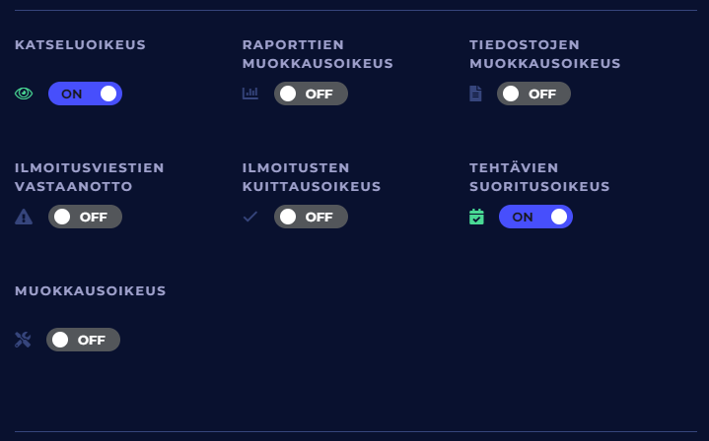709x441 pixels.
Task: Select the RAPORTTIEN MUOKKAUSOIKEUS label
Action: 318,54
